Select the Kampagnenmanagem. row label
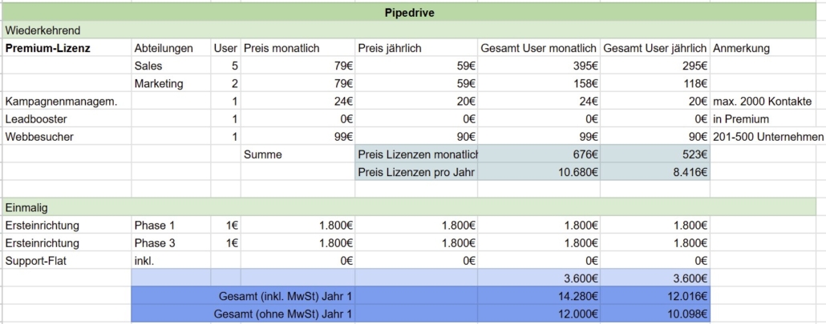This screenshot has height=324, width=826. pos(51,102)
